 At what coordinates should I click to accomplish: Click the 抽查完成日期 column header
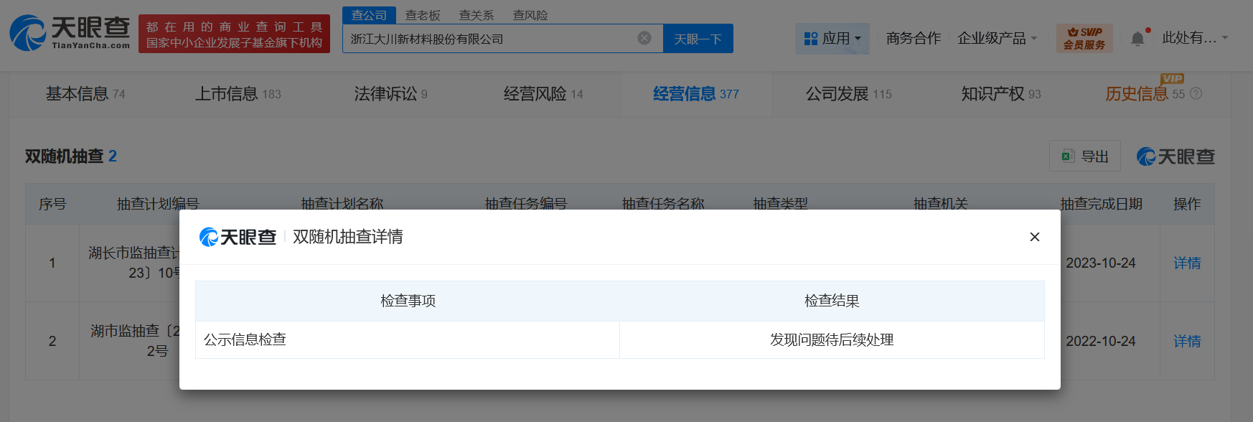pos(1101,204)
